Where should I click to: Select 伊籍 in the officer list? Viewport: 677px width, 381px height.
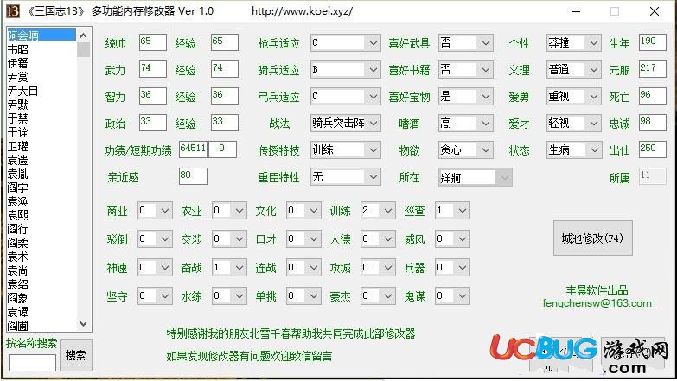point(42,63)
